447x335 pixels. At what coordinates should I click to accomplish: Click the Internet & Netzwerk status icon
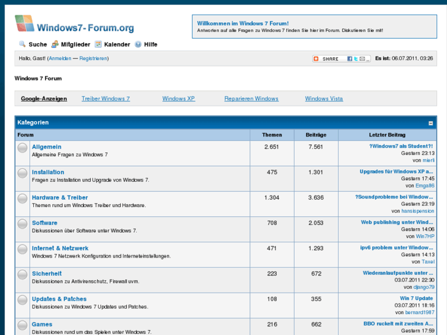point(23,249)
